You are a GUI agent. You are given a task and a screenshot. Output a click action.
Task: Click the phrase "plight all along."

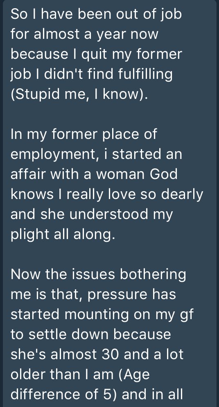(x=63, y=235)
